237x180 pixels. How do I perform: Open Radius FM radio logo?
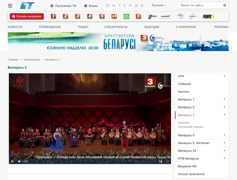tap(209, 17)
